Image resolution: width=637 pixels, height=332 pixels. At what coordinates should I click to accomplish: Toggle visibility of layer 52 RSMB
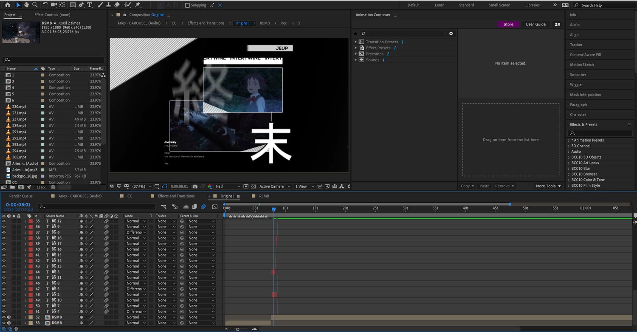coord(4,317)
